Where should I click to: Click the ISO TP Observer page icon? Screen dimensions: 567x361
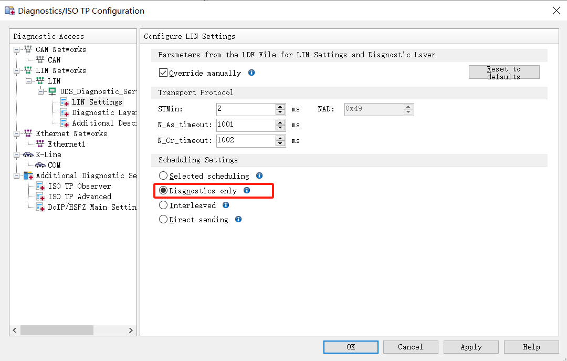pos(40,186)
